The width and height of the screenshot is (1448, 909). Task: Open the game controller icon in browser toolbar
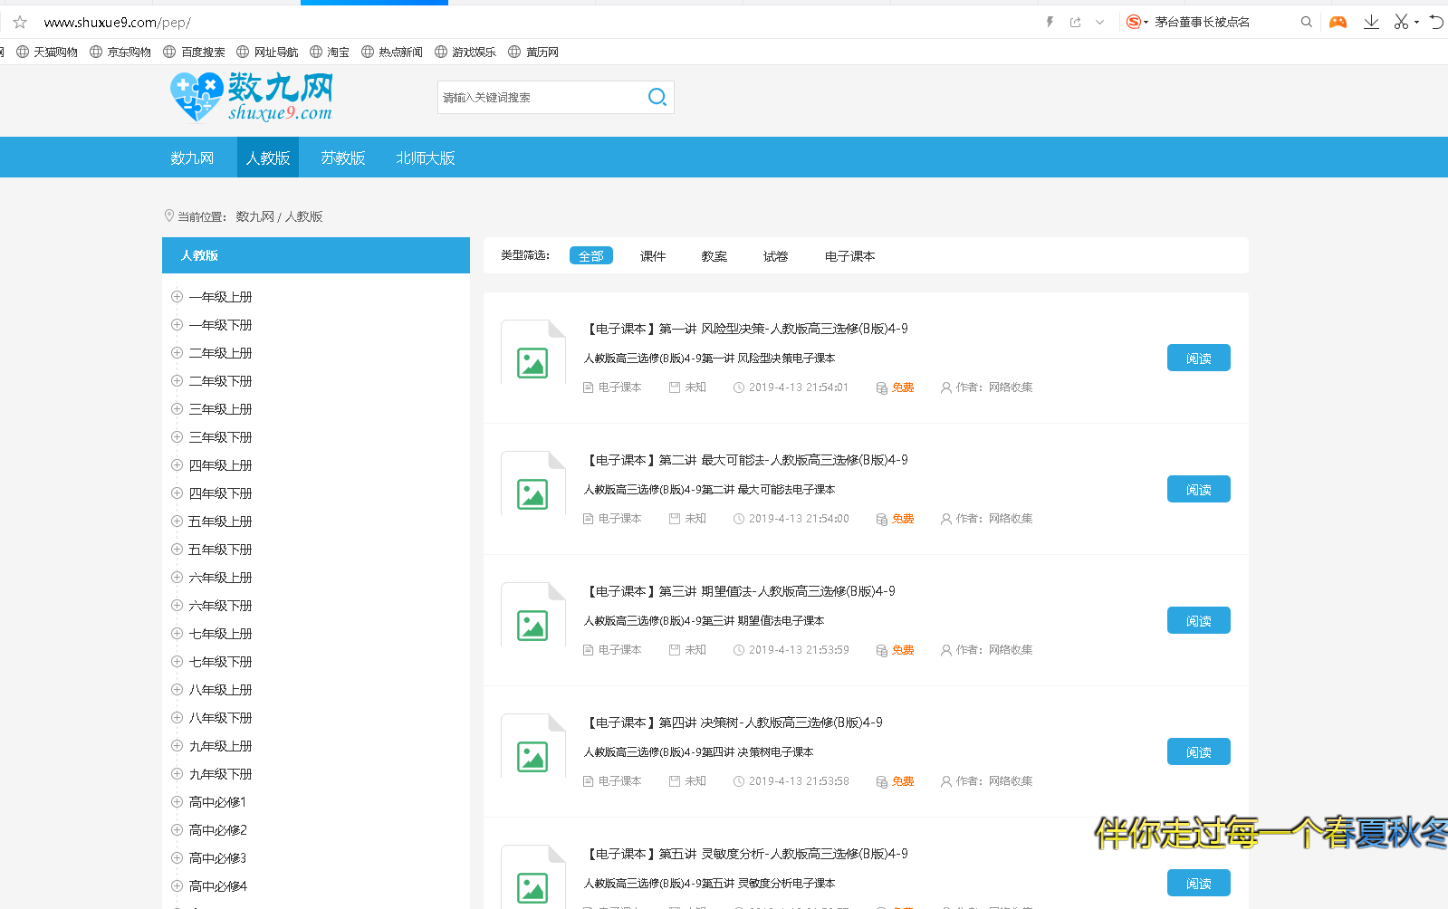[x=1338, y=22]
